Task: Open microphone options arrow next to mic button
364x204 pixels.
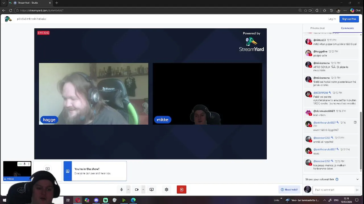Action: [x=128, y=190]
